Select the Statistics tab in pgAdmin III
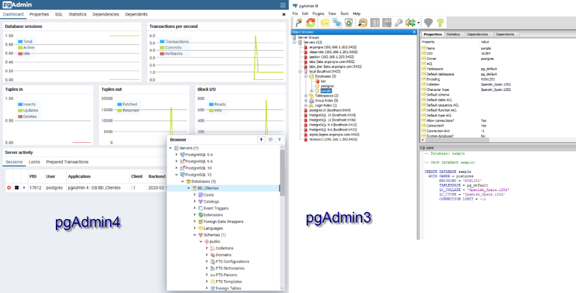Screen dimensions: 576x293 click(453, 34)
